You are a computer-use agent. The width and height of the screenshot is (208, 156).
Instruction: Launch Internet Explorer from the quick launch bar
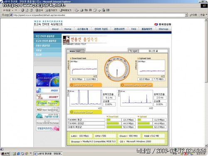(x=18, y=154)
